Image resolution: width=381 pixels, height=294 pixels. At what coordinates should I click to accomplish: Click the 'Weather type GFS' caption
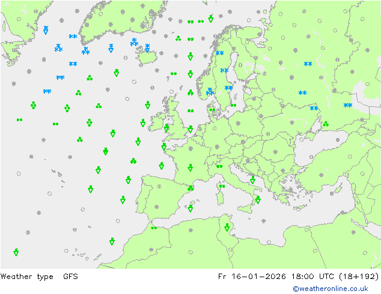39,277
